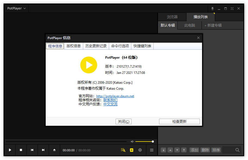Open the playlist search filter icon

point(123,150)
